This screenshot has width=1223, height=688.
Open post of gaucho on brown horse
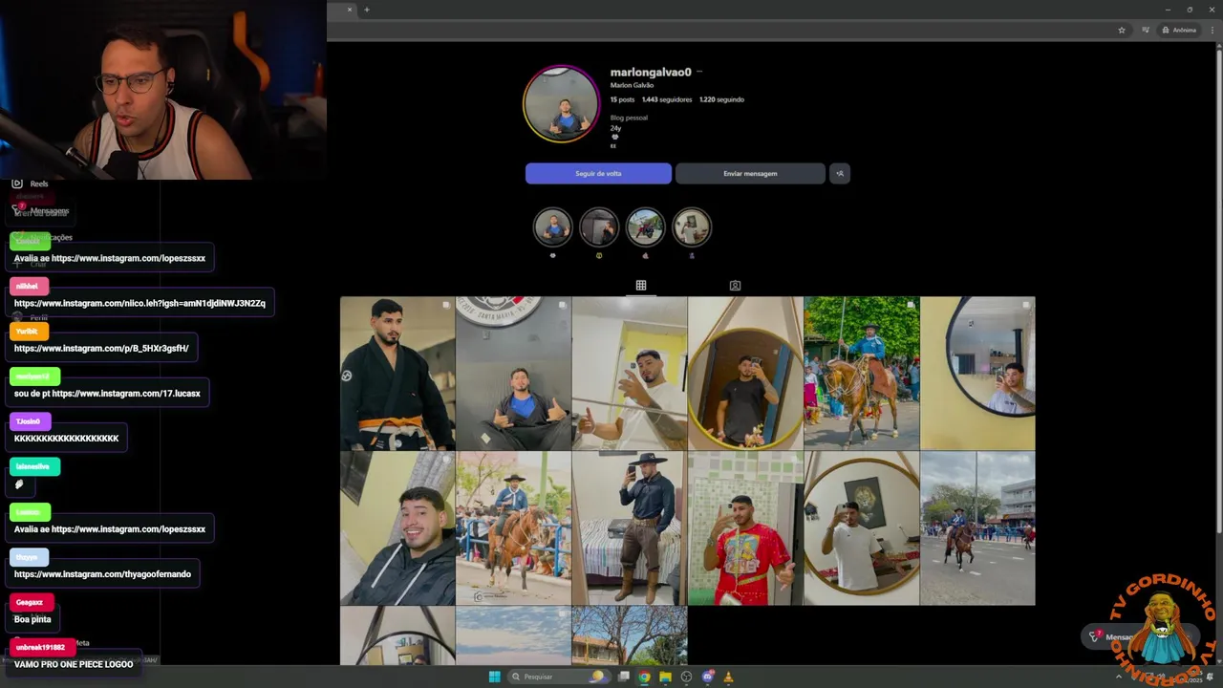pos(513,528)
